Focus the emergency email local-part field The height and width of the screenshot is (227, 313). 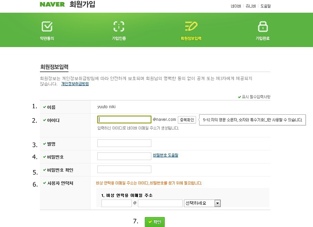116,203
